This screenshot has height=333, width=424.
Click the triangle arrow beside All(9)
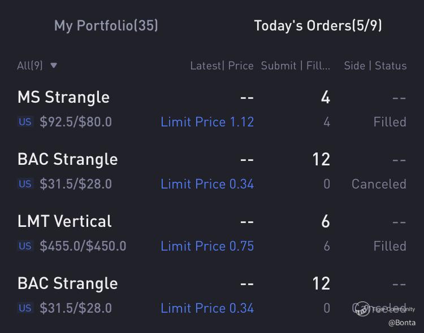(54, 65)
